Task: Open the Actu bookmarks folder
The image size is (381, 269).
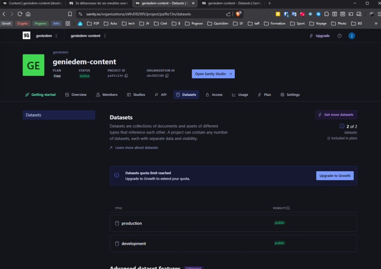Action: (110, 23)
